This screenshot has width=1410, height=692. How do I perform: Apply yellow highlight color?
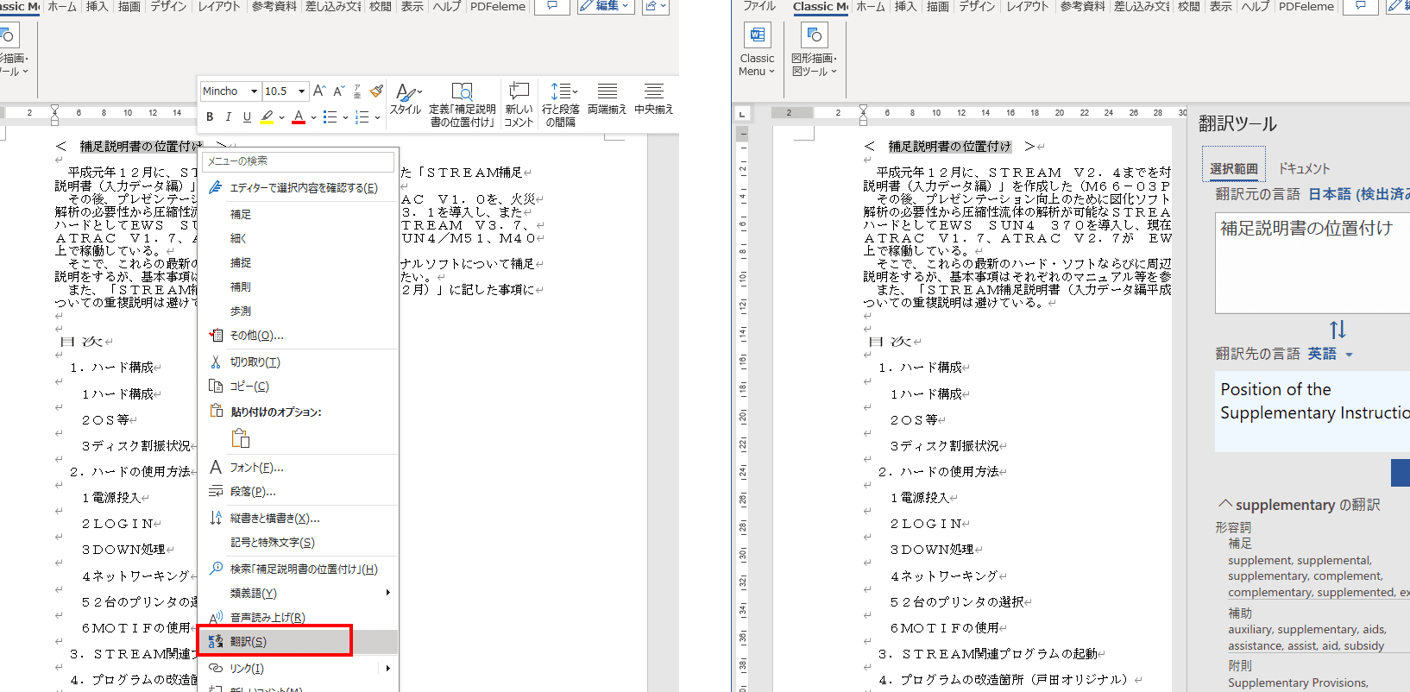click(267, 117)
